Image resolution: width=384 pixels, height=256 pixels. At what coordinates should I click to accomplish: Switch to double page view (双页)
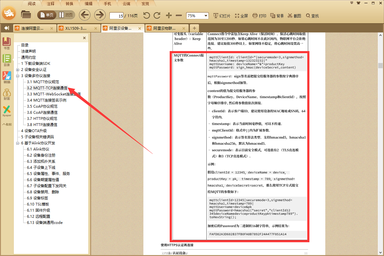coord(66,15)
